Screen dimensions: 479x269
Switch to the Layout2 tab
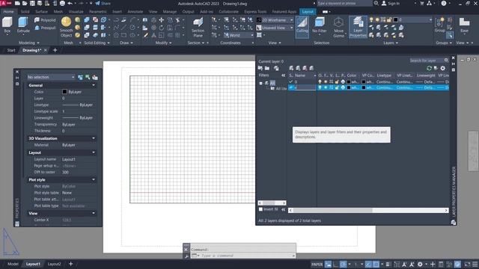tap(54, 264)
